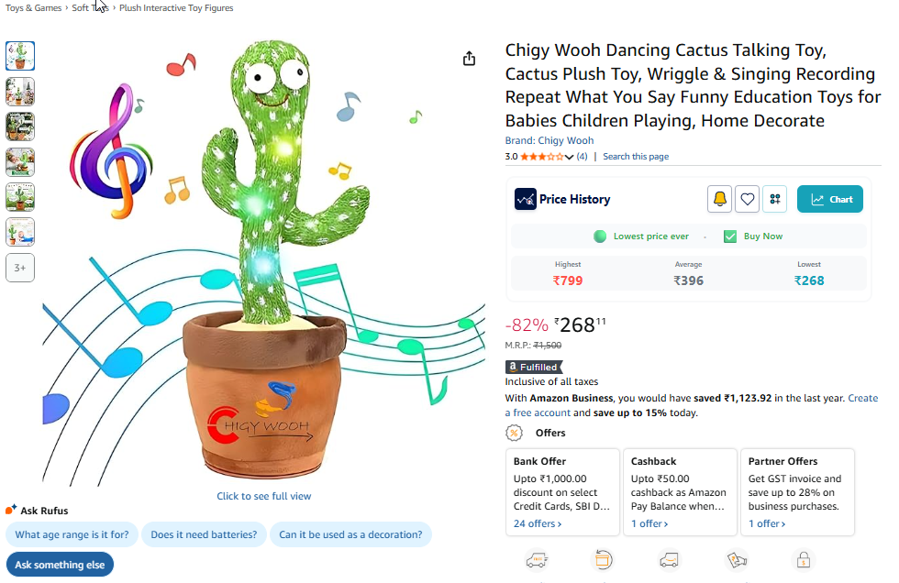The height and width of the screenshot is (583, 899).
Task: Visit the Brand: Chigy Wooh link
Action: (x=549, y=140)
